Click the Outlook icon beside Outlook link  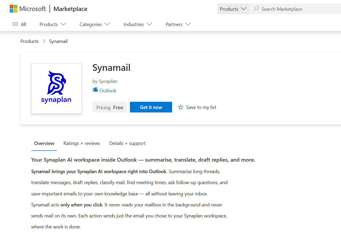click(95, 90)
